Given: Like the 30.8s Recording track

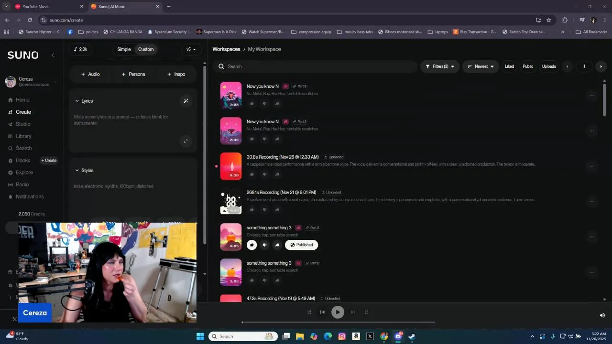Looking at the screenshot, I should (x=252, y=174).
